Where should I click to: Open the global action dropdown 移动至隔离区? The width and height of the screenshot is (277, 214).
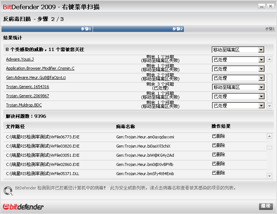coord(238,50)
